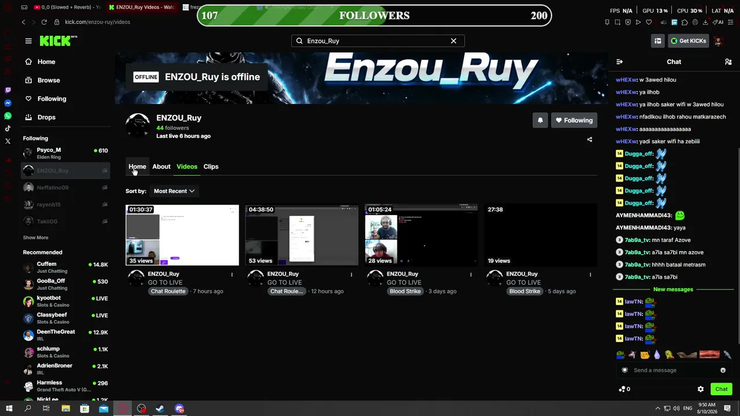Open TikTok in the browser sidebar
Screen dimensions: 740x416
[x=8, y=128]
